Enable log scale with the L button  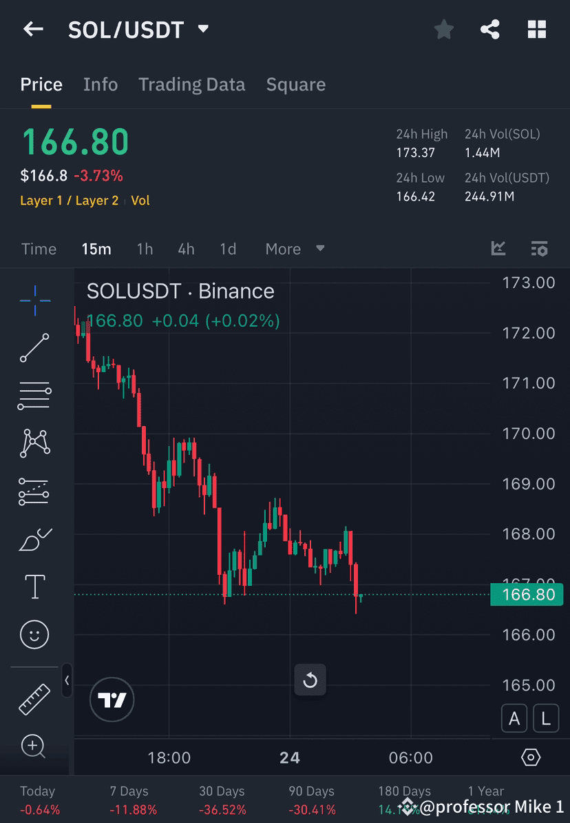546,718
